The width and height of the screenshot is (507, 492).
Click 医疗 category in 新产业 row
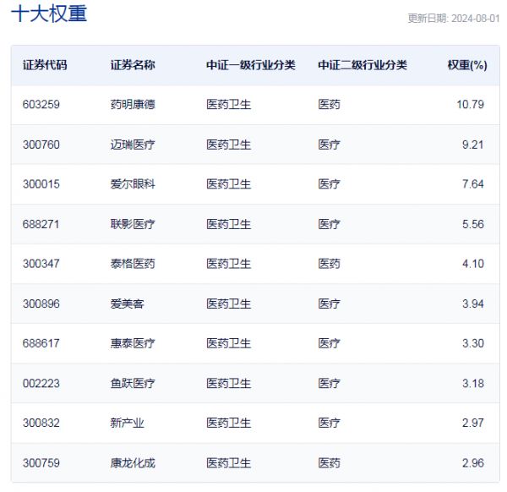click(329, 423)
